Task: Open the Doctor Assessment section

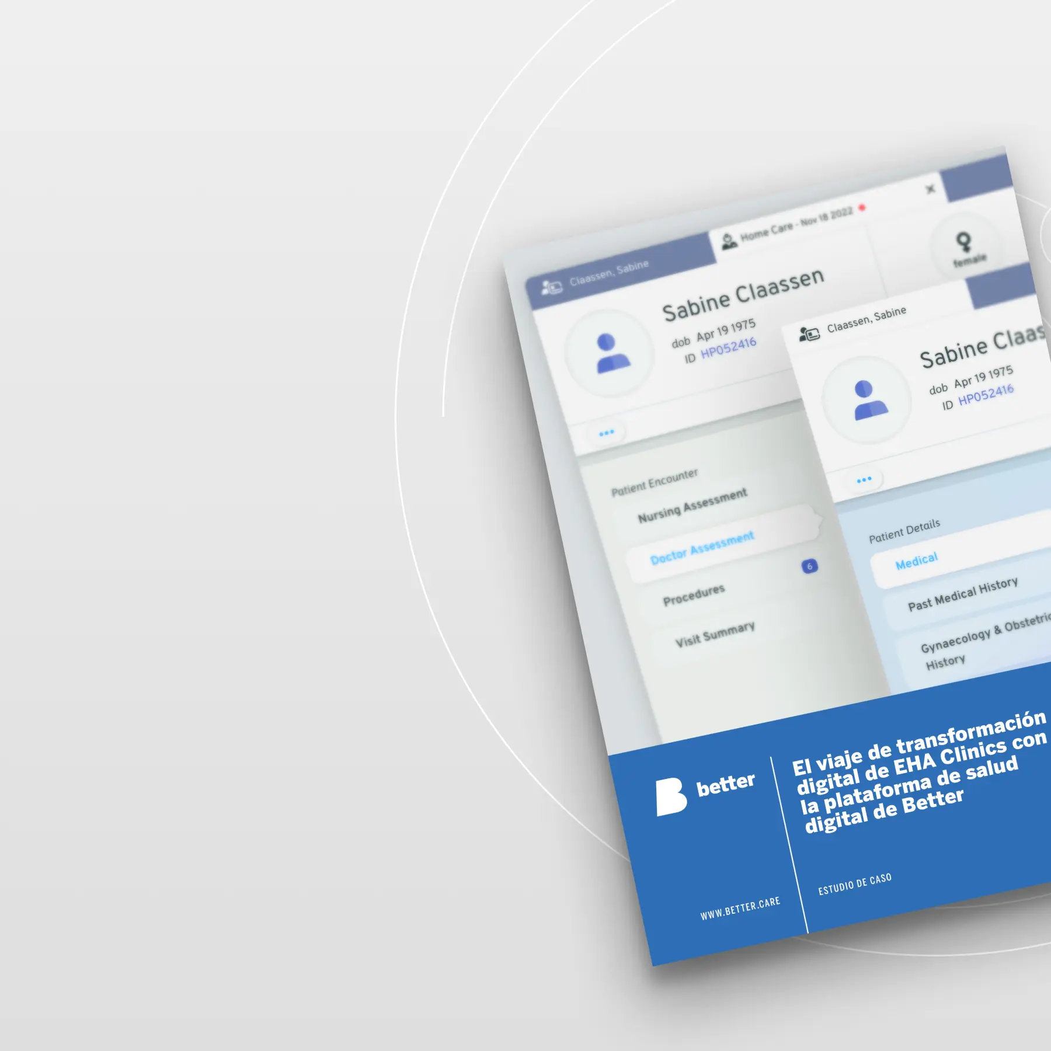Action: pos(702,547)
